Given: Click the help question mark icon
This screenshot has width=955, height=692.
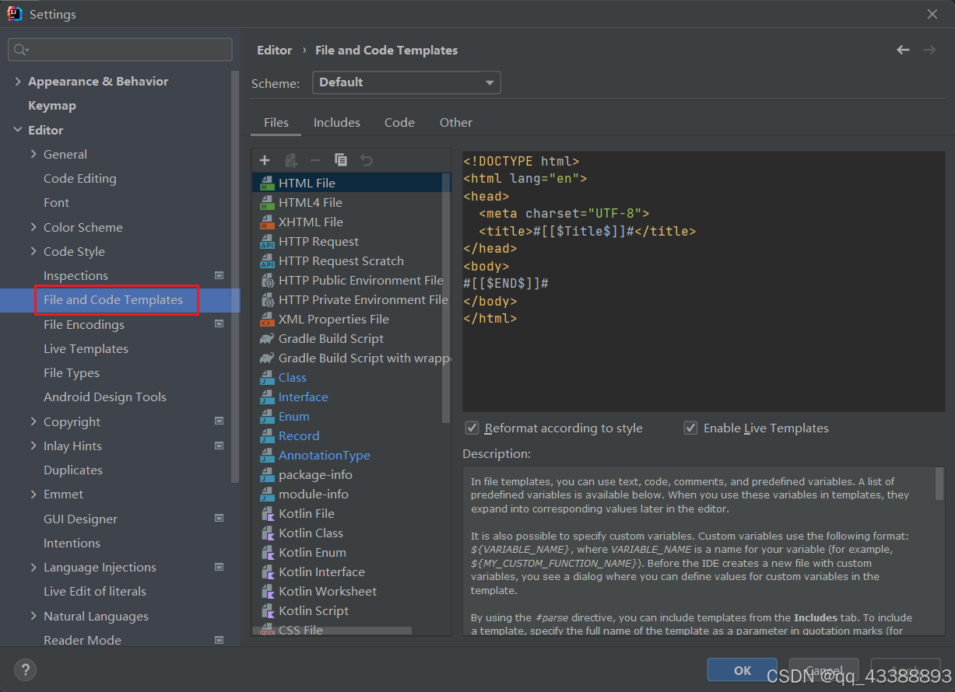Looking at the screenshot, I should coord(25,669).
